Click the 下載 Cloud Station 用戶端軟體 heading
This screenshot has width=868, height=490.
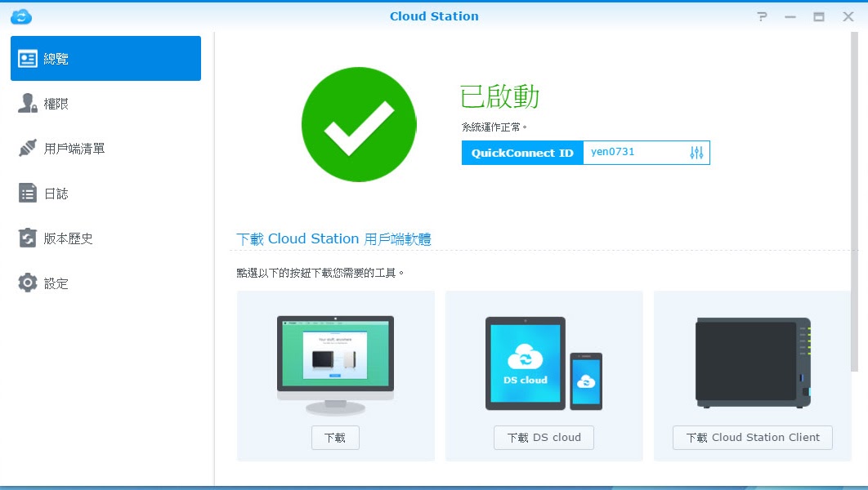click(x=333, y=239)
